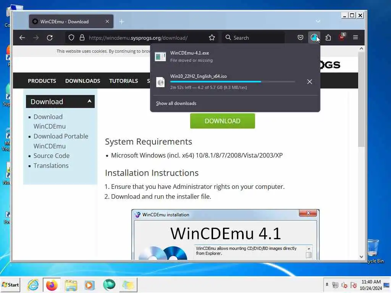Open the Translations link
Viewport: 391px width, 293px height.
click(x=51, y=166)
